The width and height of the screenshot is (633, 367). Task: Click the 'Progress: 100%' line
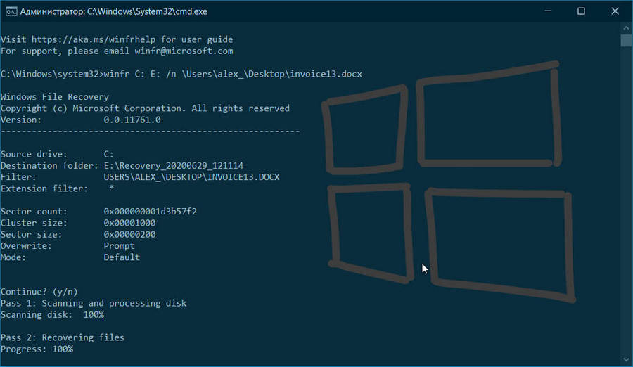37,349
